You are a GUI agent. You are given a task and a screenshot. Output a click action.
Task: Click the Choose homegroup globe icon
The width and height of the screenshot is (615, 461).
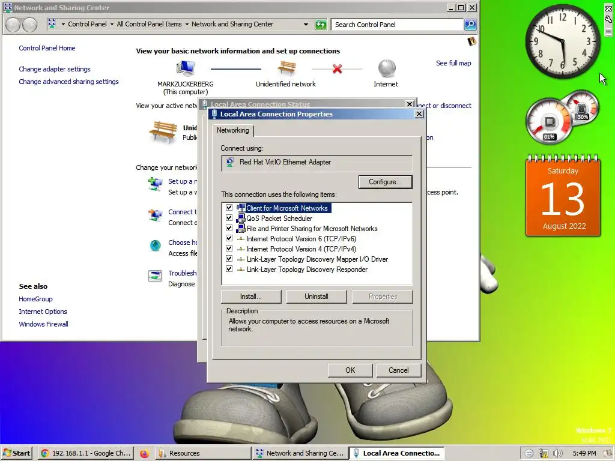point(156,246)
